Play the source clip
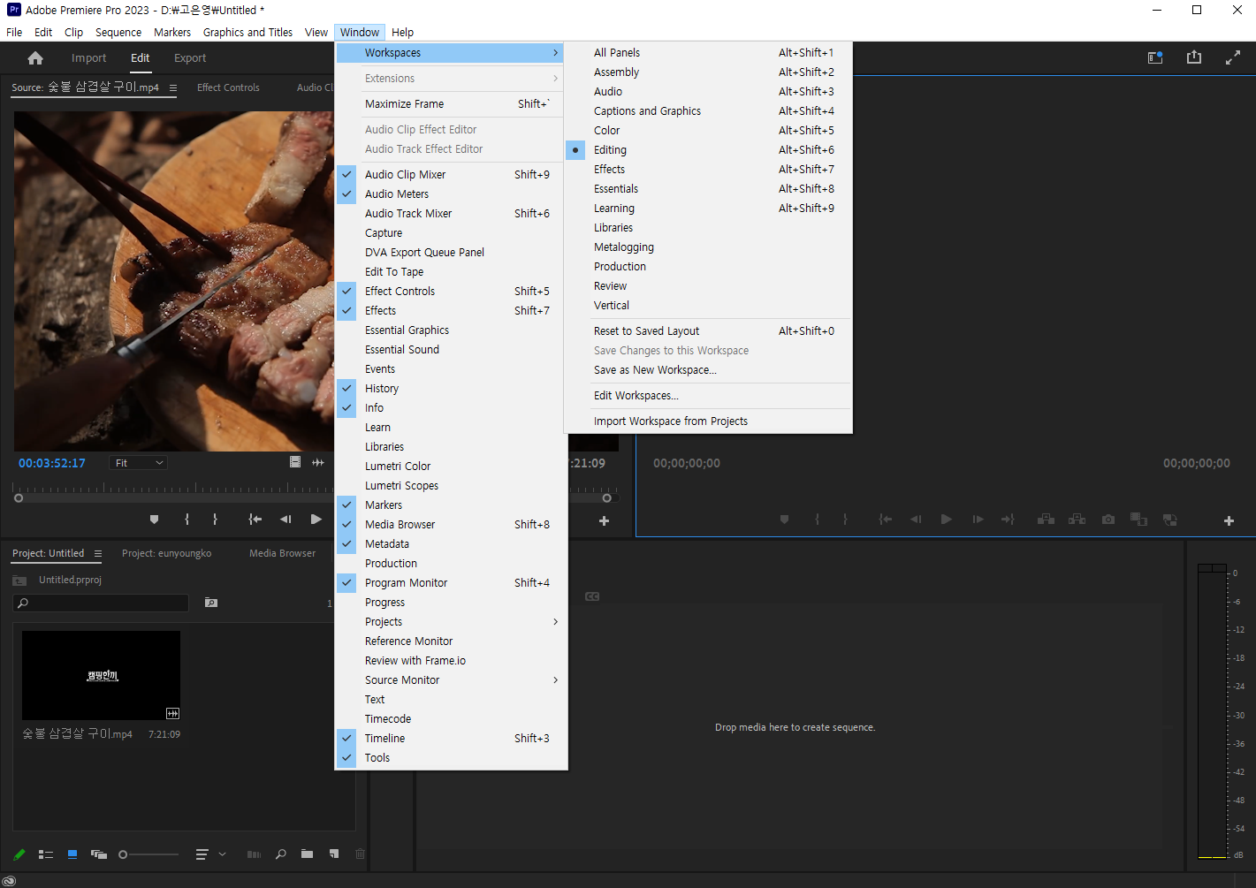This screenshot has height=888, width=1256. point(316,520)
